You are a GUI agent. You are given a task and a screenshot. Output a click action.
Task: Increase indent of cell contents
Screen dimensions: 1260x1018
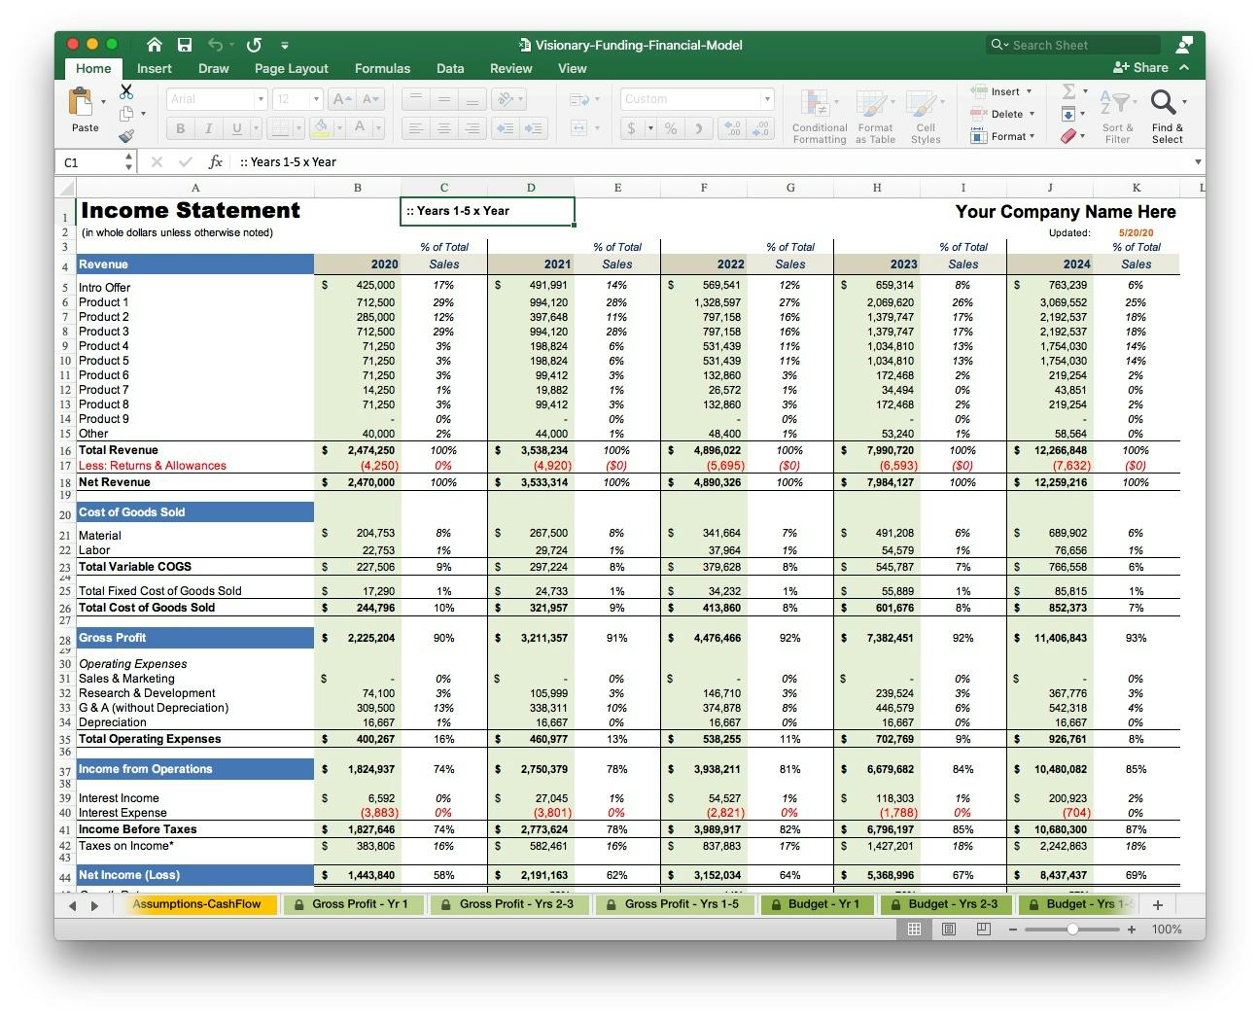click(x=534, y=128)
